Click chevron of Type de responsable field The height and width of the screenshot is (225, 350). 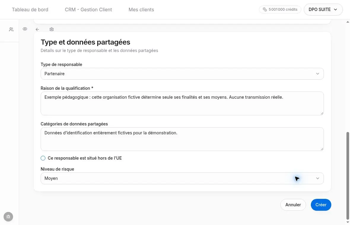317,74
